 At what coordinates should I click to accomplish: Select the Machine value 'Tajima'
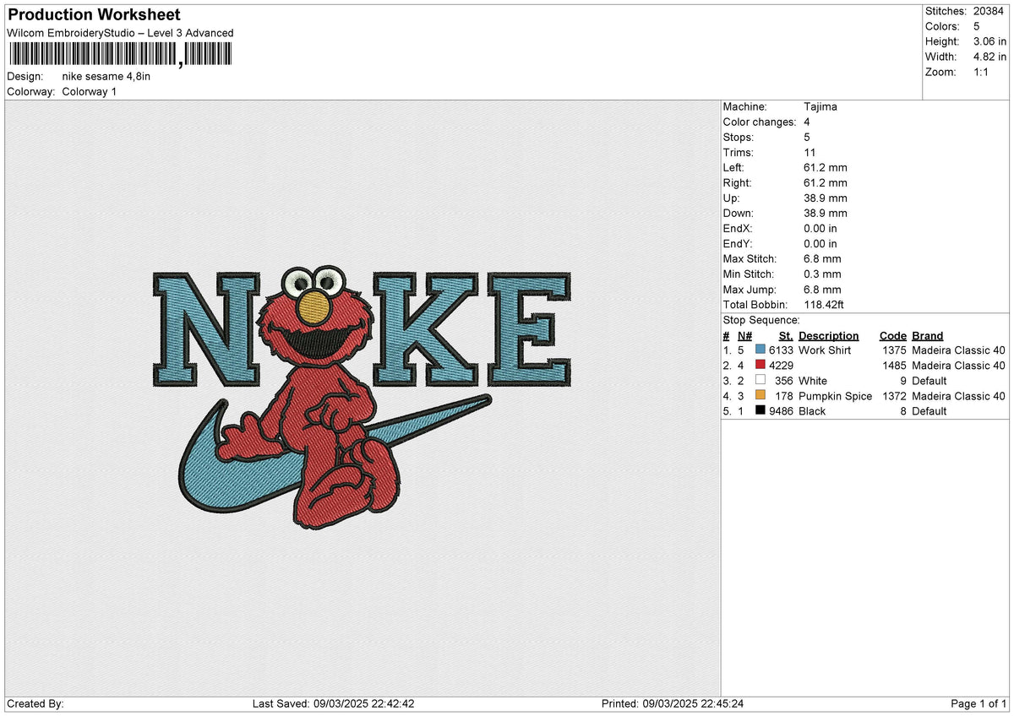(820, 106)
